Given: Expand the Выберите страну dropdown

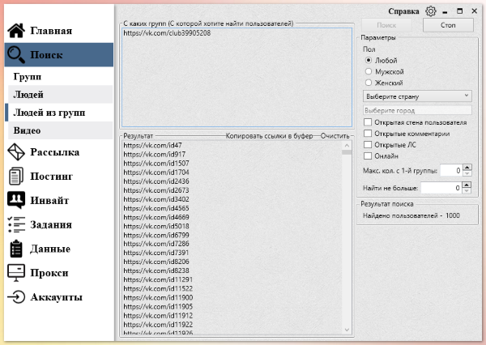Looking at the screenshot, I should (417, 96).
